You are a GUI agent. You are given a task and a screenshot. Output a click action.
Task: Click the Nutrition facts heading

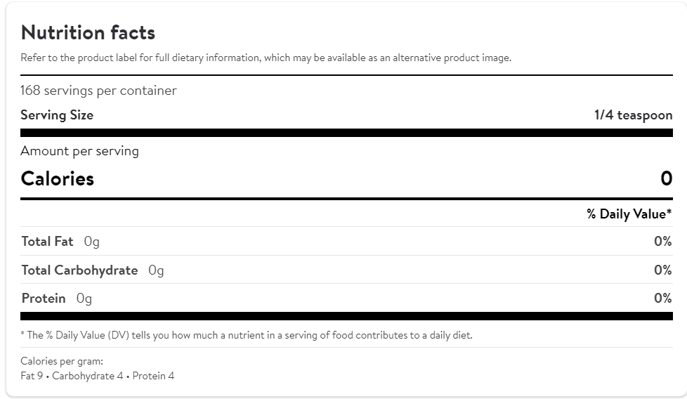(x=88, y=33)
